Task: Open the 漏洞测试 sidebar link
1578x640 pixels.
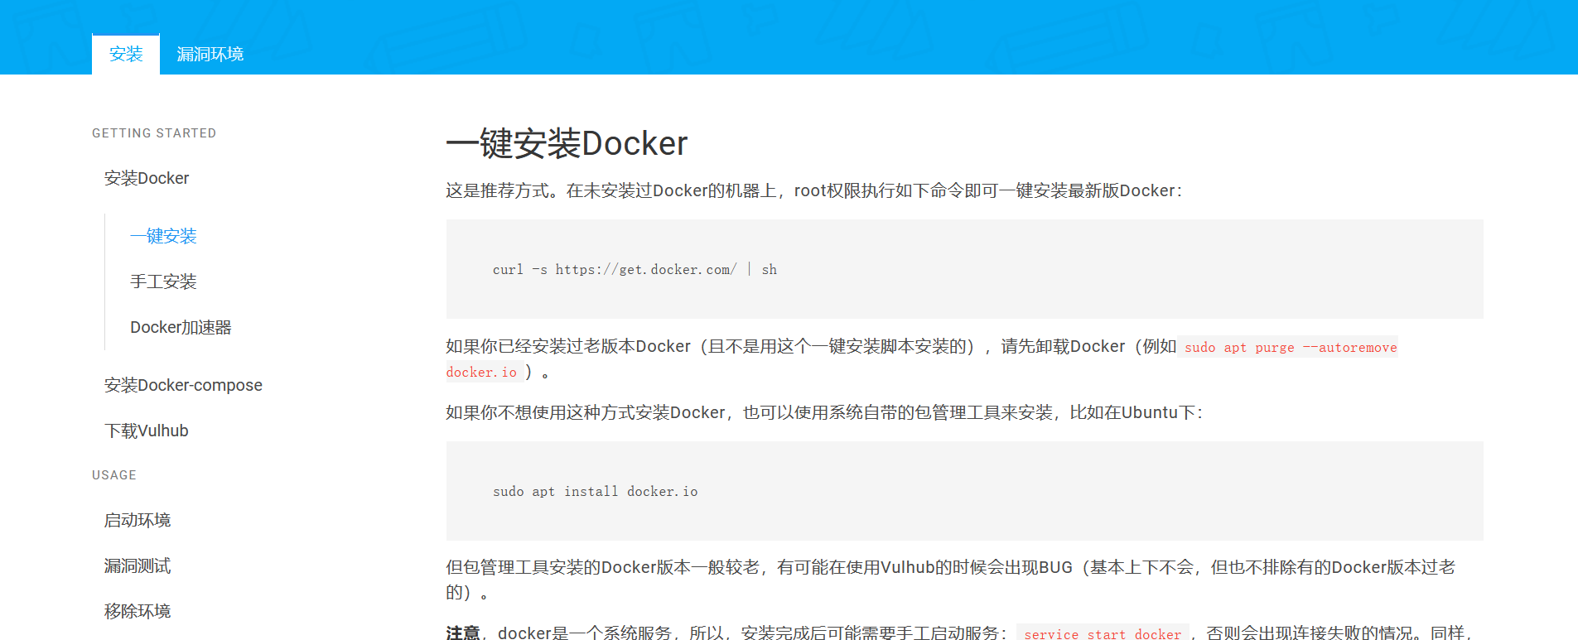Action: [x=138, y=565]
